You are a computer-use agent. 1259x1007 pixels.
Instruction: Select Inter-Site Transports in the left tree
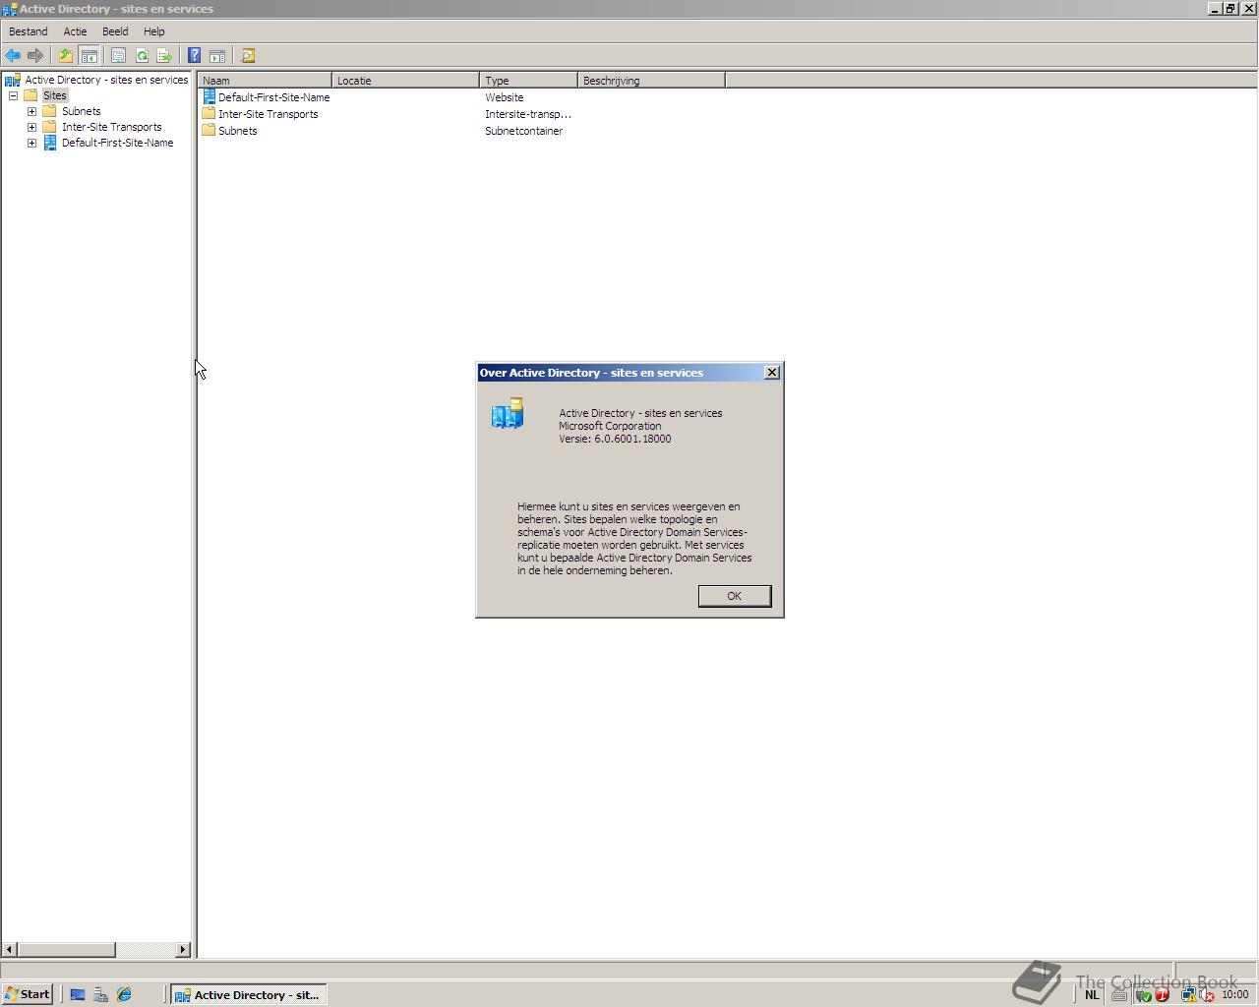click(x=111, y=127)
